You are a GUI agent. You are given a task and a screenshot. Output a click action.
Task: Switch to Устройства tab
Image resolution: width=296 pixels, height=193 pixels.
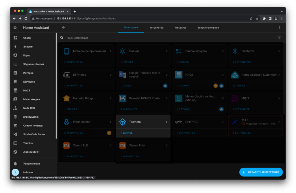tap(156, 28)
